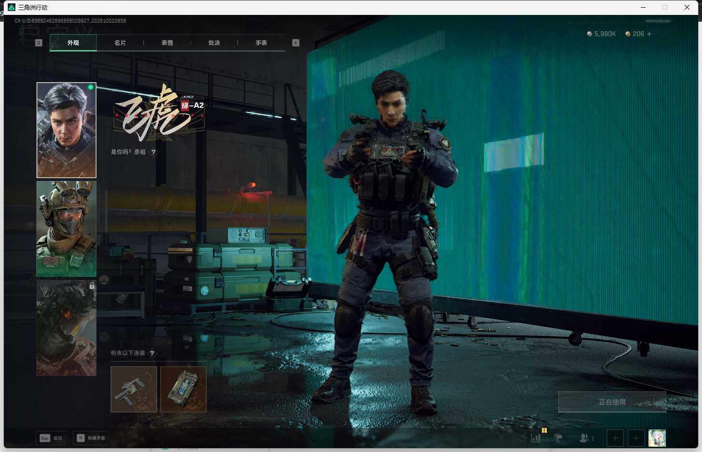Click the 206 gold currency balance
Screen dimensions: 702x452
pyautogui.click(x=634, y=34)
